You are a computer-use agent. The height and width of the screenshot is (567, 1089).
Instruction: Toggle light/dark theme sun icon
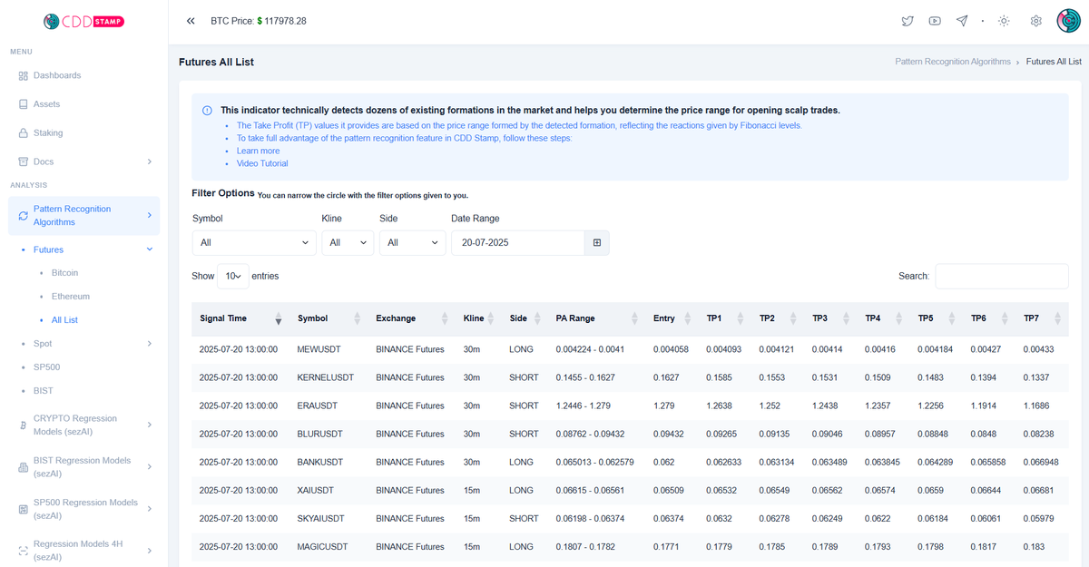pyautogui.click(x=1004, y=21)
